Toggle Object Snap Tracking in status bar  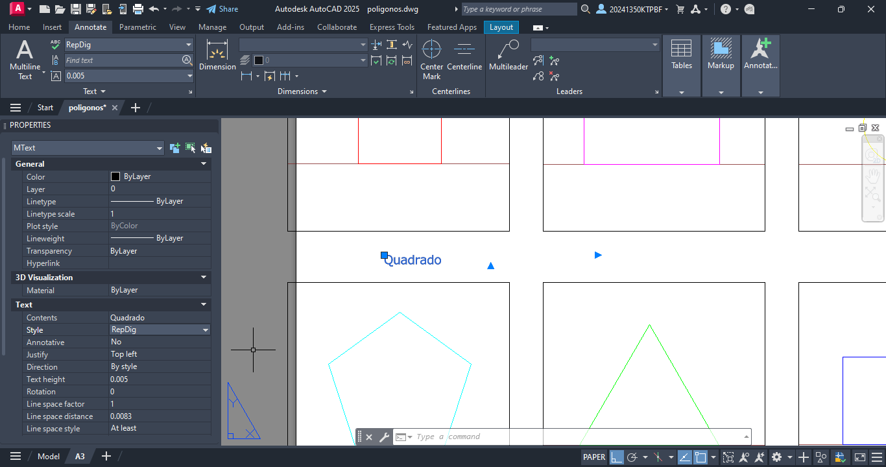685,457
